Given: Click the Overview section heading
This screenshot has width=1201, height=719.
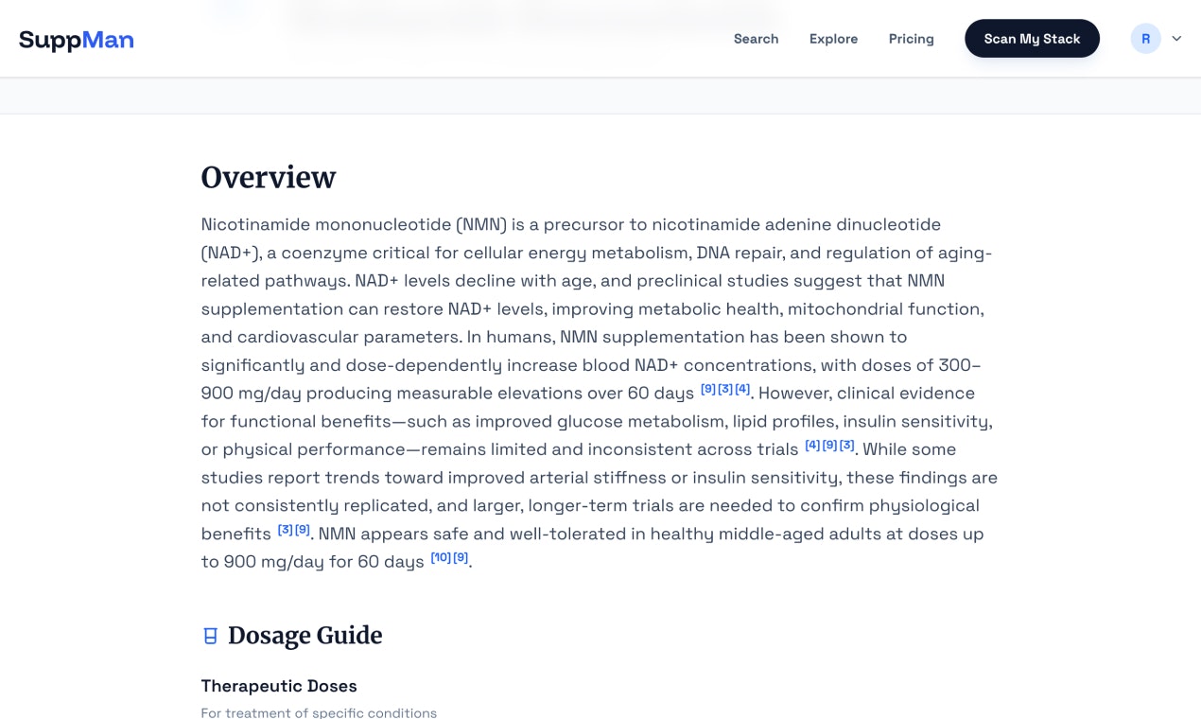Looking at the screenshot, I should 269,178.
